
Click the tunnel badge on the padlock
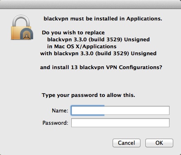tap(27, 34)
